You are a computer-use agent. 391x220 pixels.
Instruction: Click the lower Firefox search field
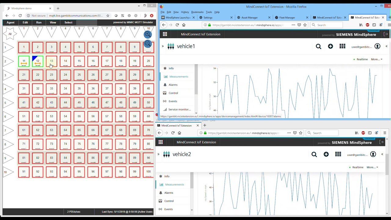pos(323,133)
